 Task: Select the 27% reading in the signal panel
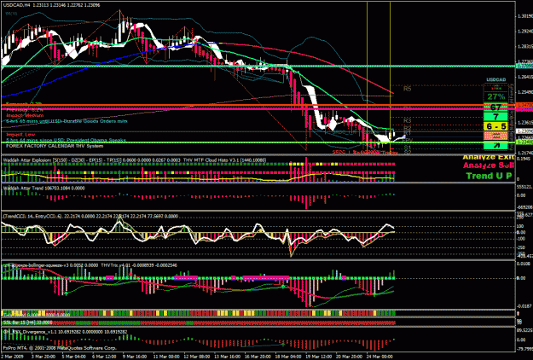coord(496,97)
